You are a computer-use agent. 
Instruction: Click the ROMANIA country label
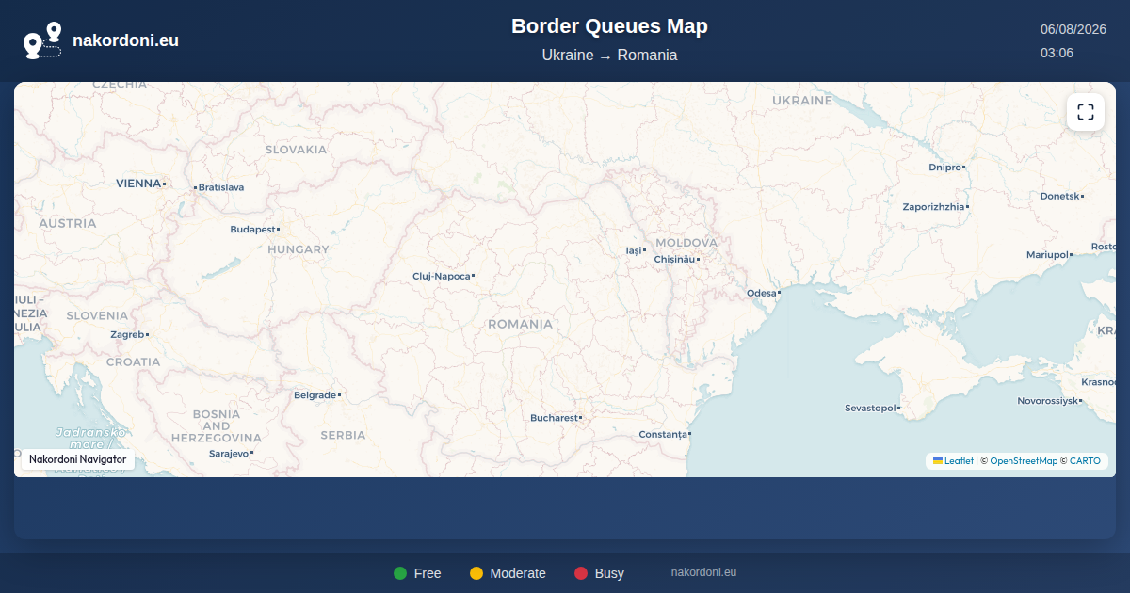520,324
